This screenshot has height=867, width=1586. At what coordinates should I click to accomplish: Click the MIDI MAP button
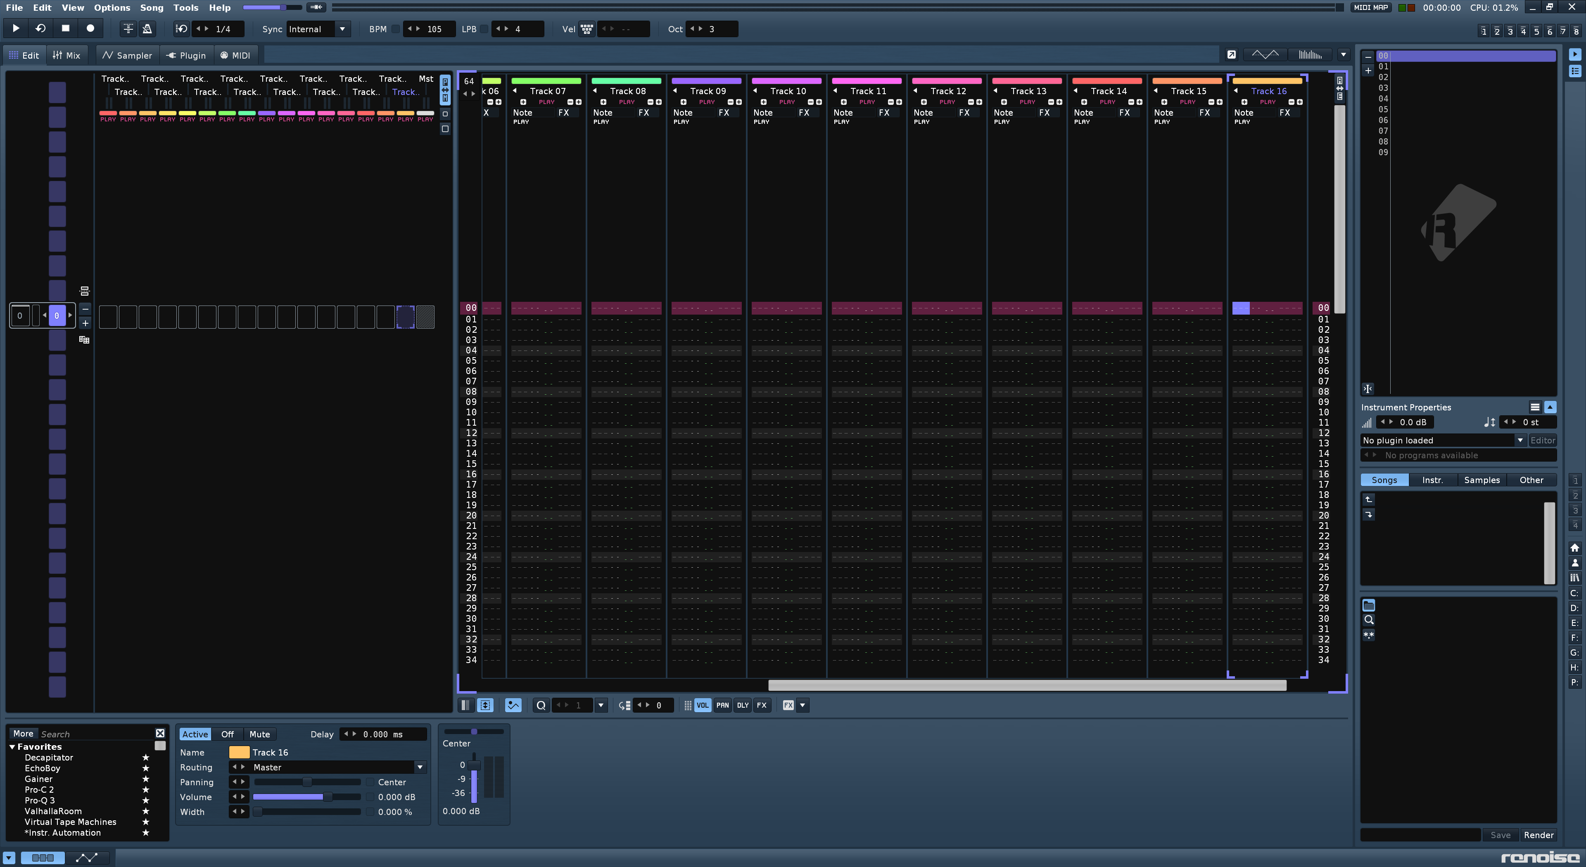pos(1370,7)
